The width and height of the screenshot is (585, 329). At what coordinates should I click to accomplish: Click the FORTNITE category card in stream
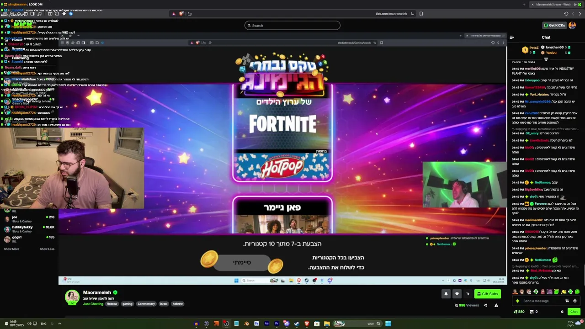282,124
